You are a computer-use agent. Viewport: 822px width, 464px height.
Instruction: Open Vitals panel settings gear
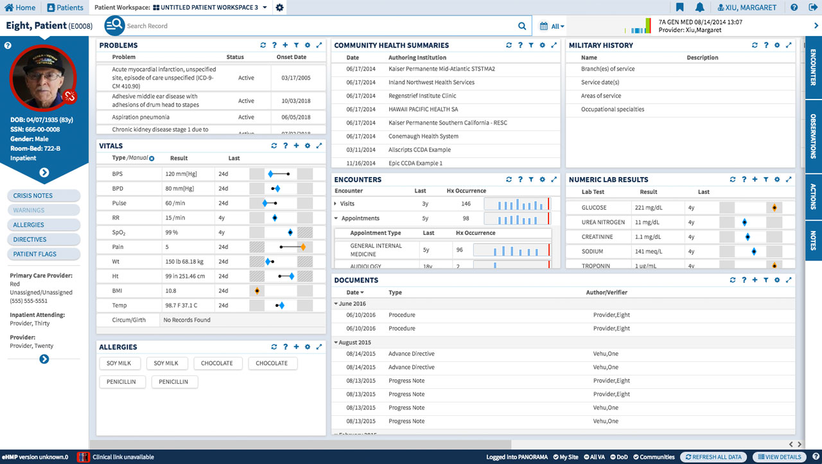click(308, 146)
